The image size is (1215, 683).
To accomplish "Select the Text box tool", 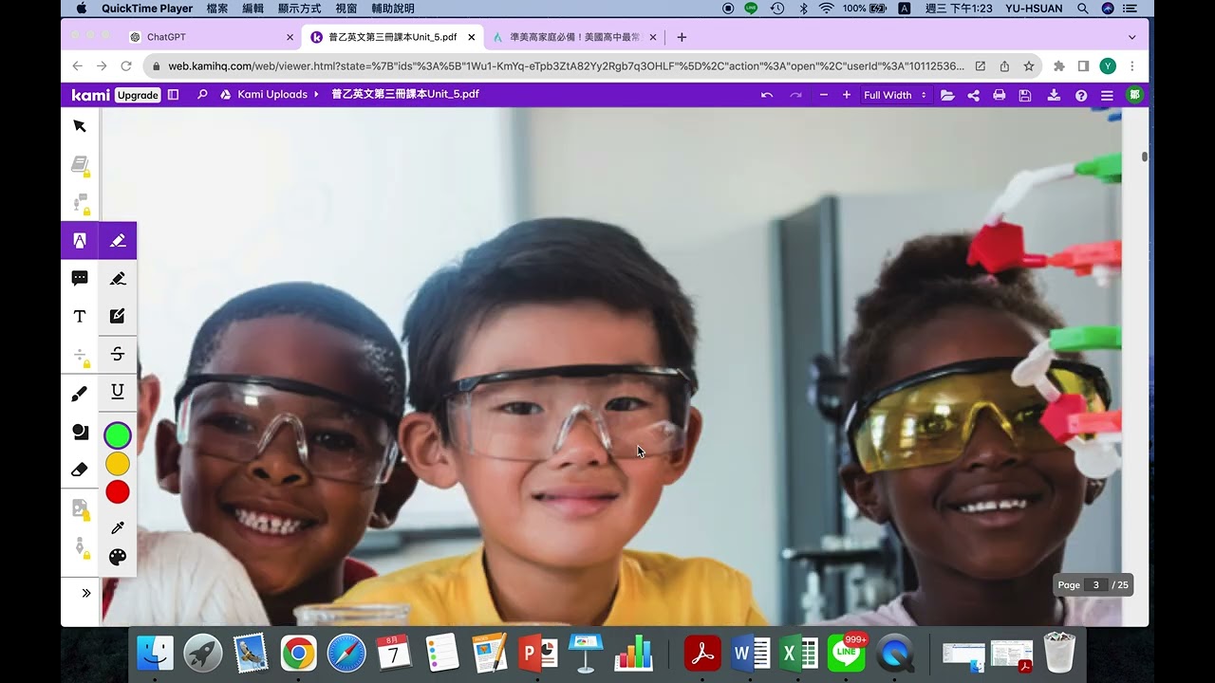I will (x=80, y=316).
